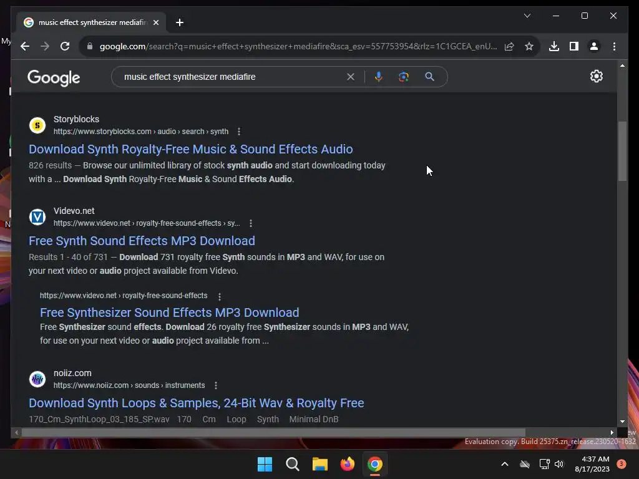The image size is (639, 479).
Task: View site information via the lock icon
Action: click(90, 46)
